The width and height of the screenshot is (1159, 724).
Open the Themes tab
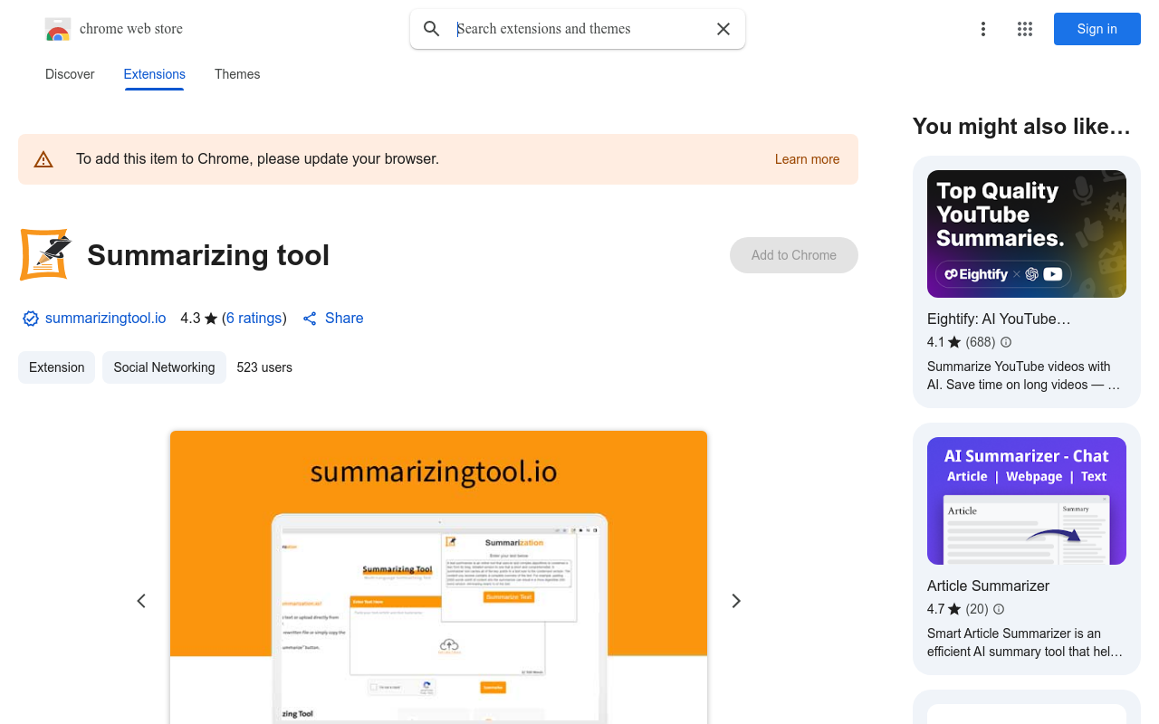click(237, 74)
